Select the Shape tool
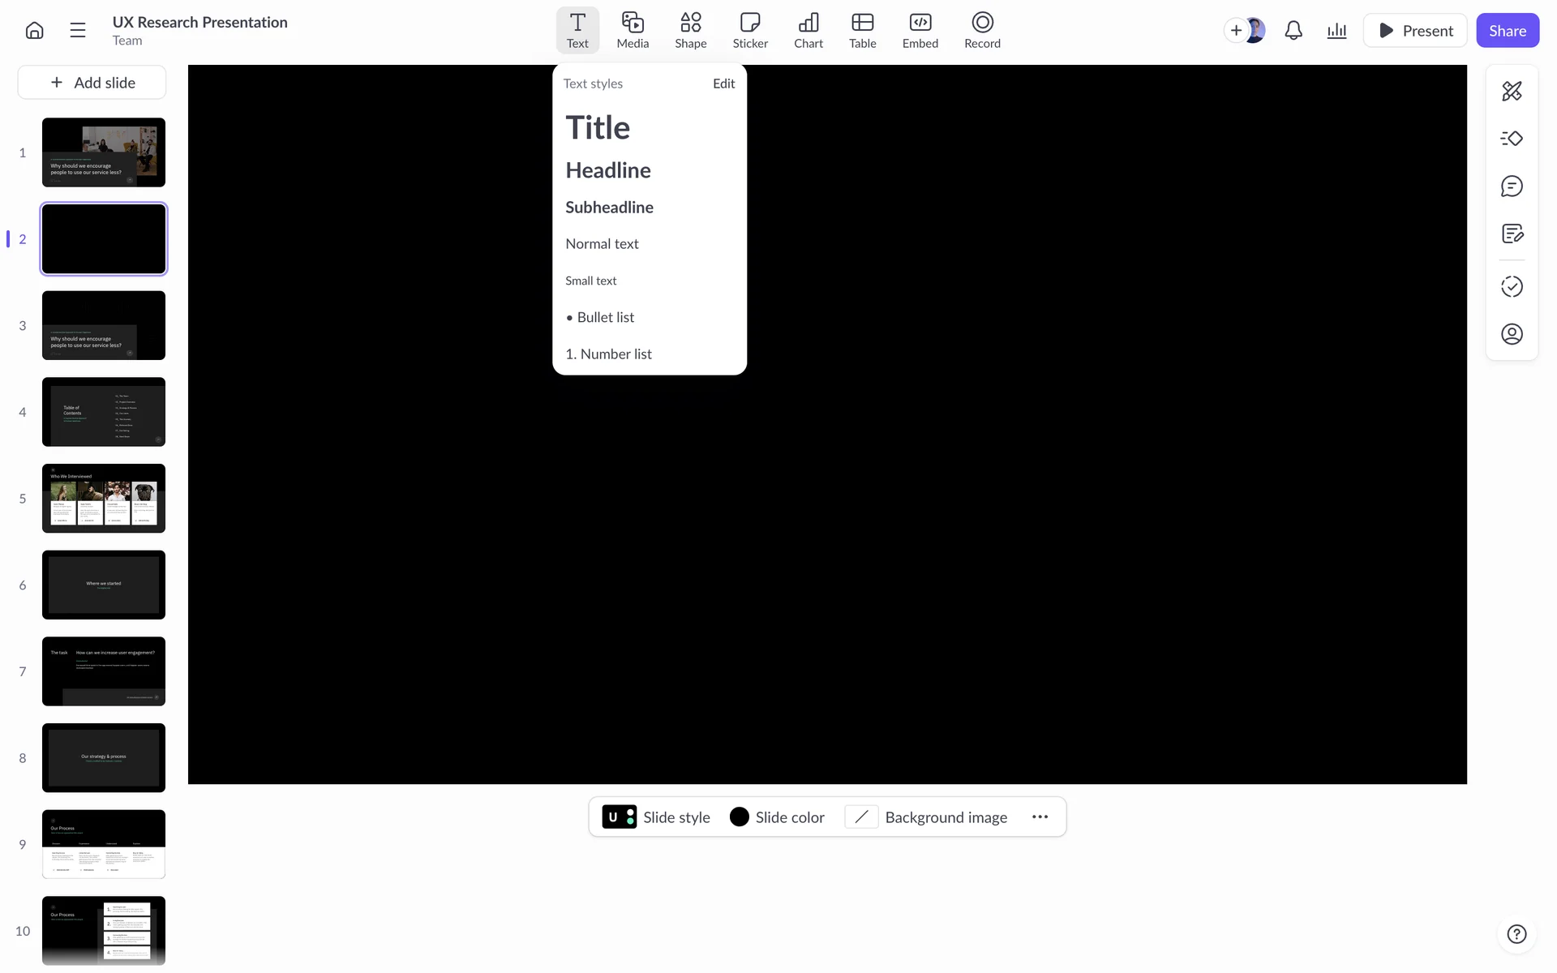This screenshot has width=1557, height=973. (690, 31)
